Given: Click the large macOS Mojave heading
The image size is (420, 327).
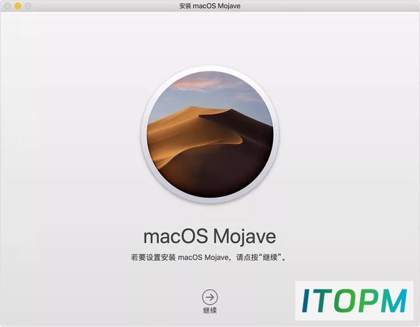Looking at the screenshot, I should [210, 236].
